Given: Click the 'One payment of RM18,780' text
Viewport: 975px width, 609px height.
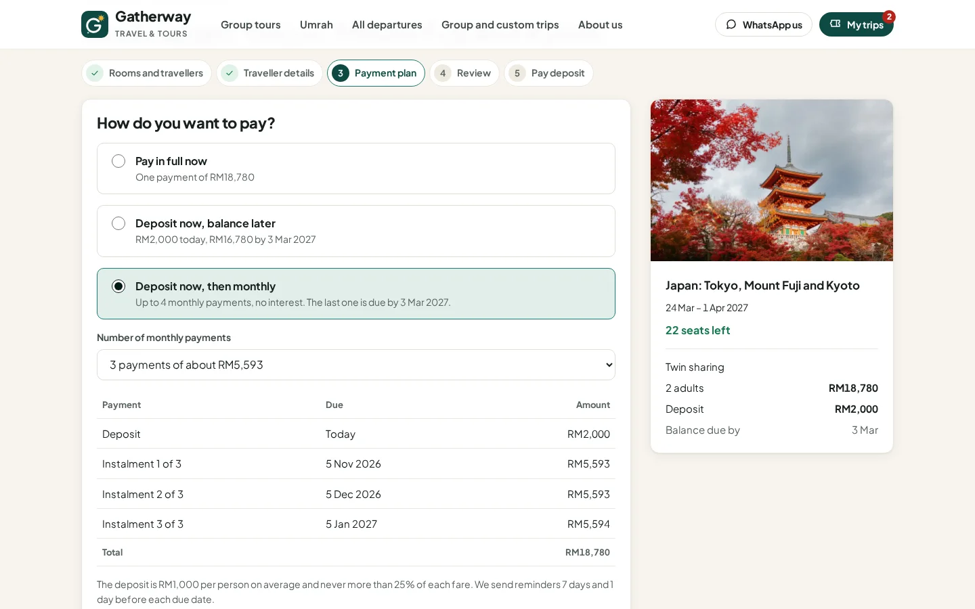Looking at the screenshot, I should coord(195,177).
